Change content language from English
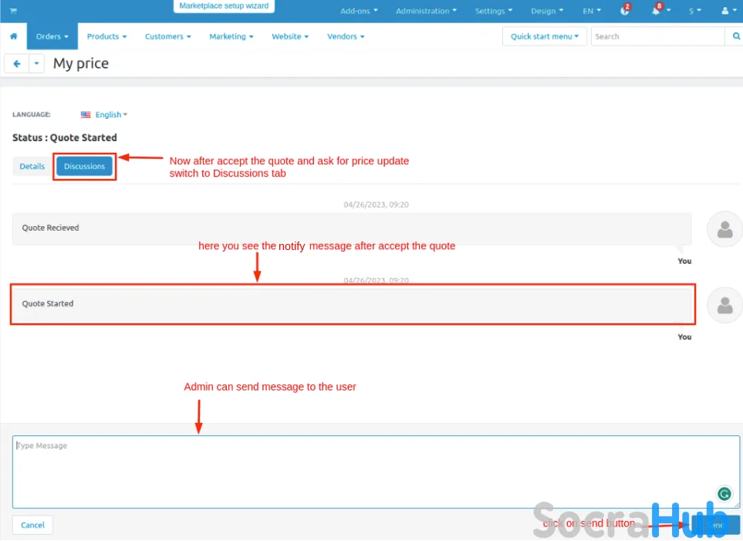Viewport: 743px width, 541px height. pyautogui.click(x=111, y=115)
